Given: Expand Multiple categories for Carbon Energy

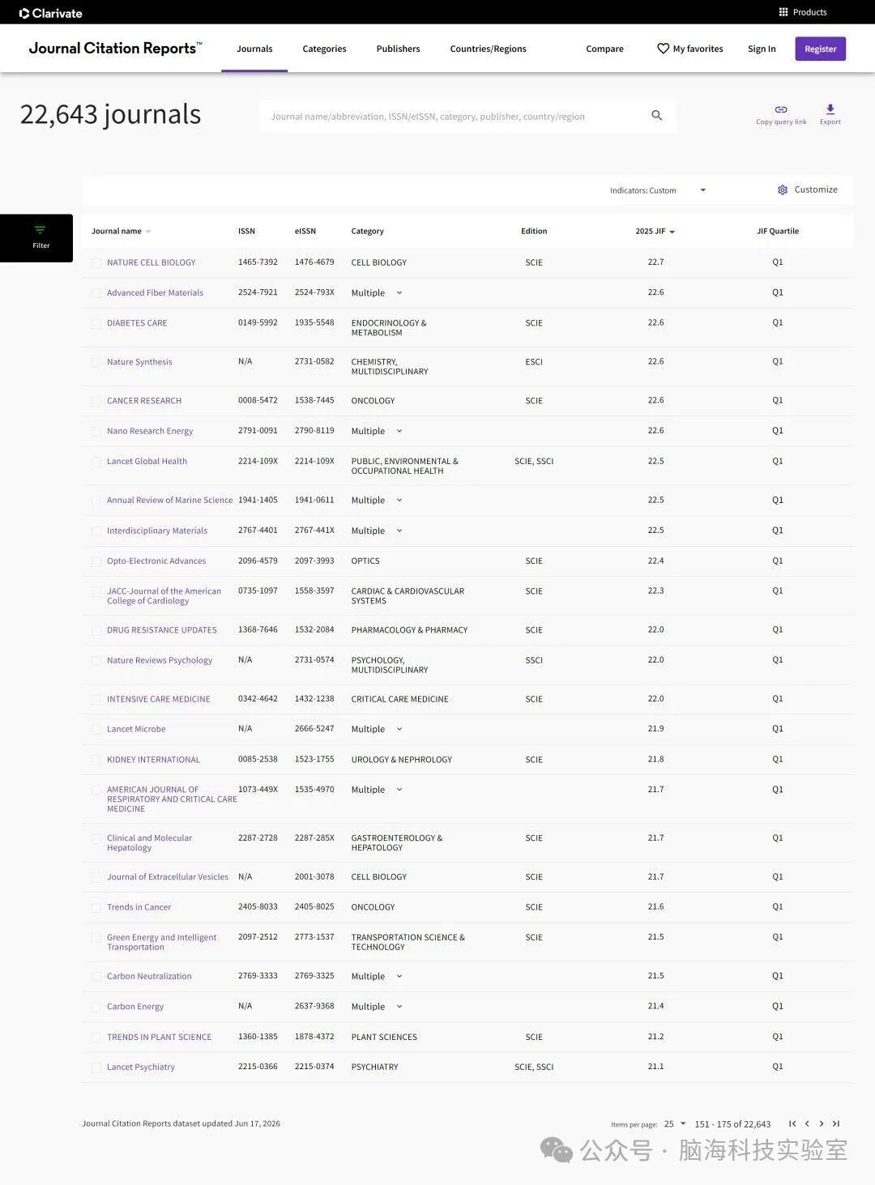Looking at the screenshot, I should [x=399, y=1007].
